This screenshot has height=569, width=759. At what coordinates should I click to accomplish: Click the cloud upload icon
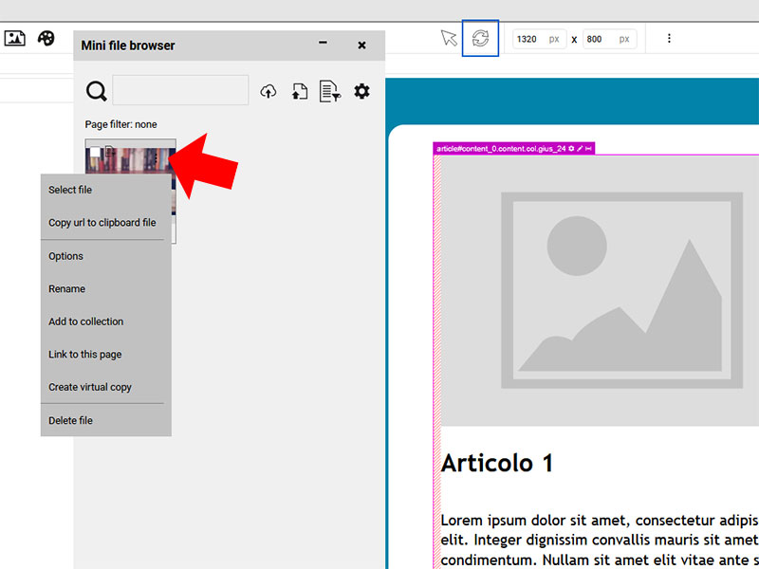268,91
